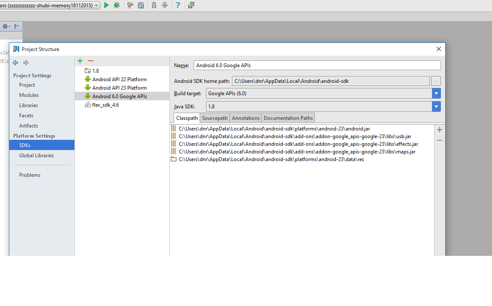Expand the Java SDK dropdown arrow
The width and height of the screenshot is (492, 306).
coord(436,107)
